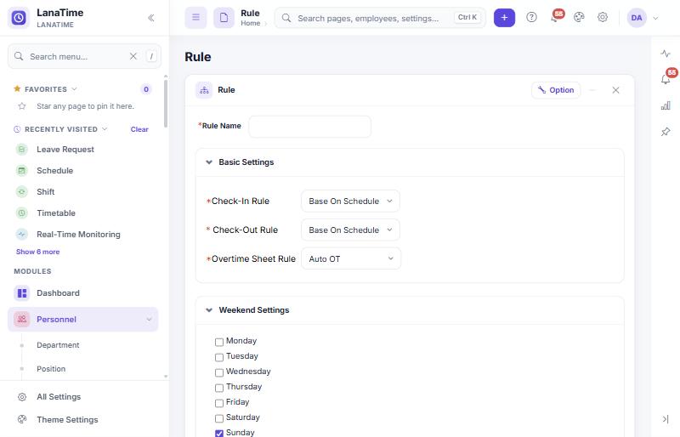
Task: Clear recently visited list
Action: (x=139, y=129)
